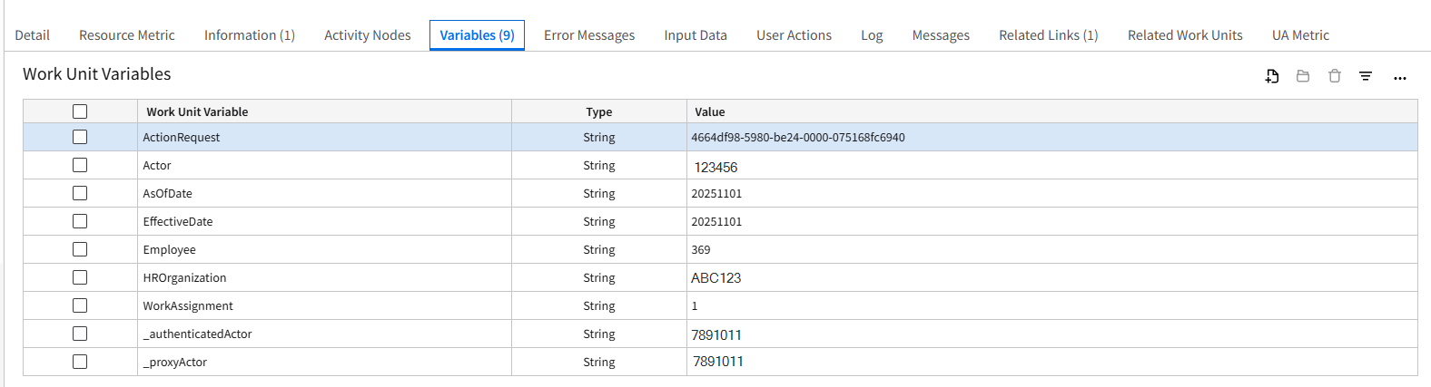
Task: Switch to the Detail tab
Action: pos(32,35)
